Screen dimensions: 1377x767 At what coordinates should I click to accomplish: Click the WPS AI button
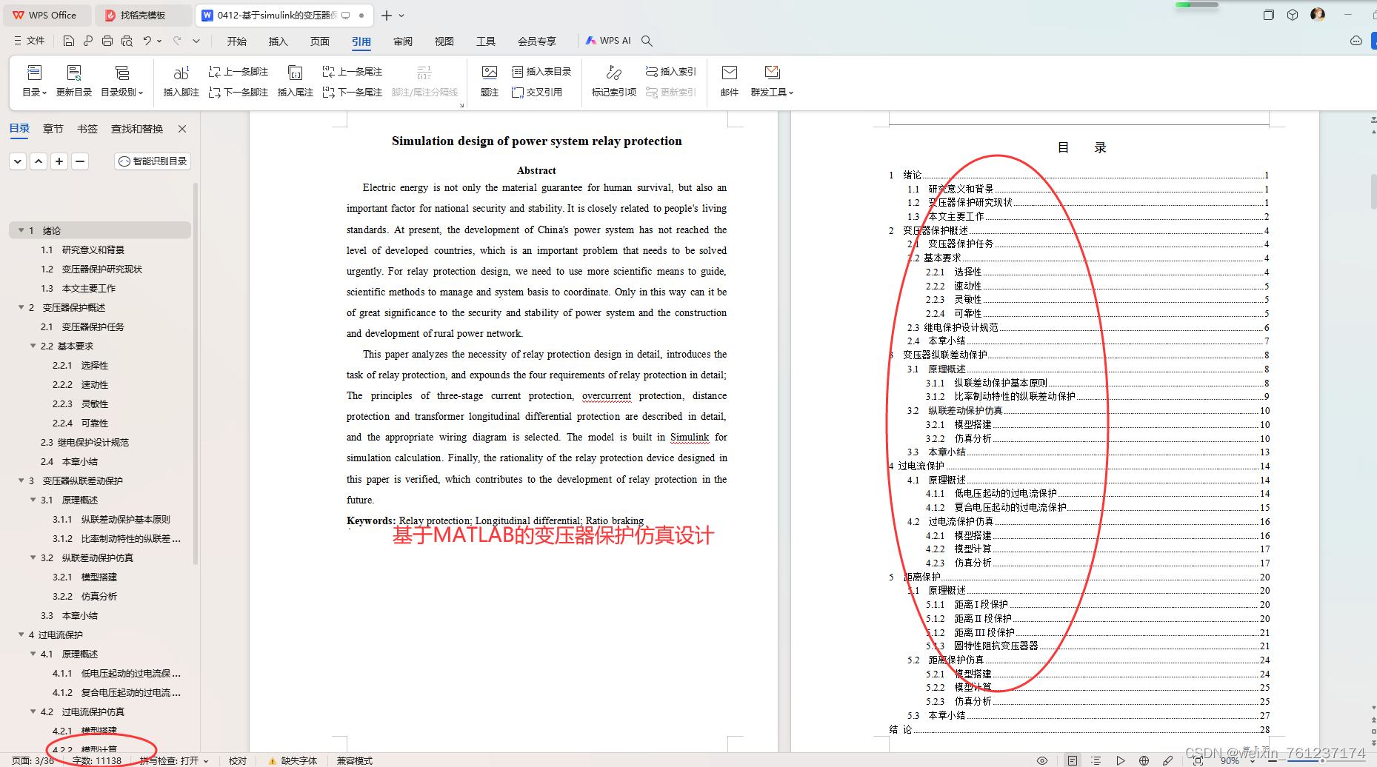pyautogui.click(x=608, y=41)
